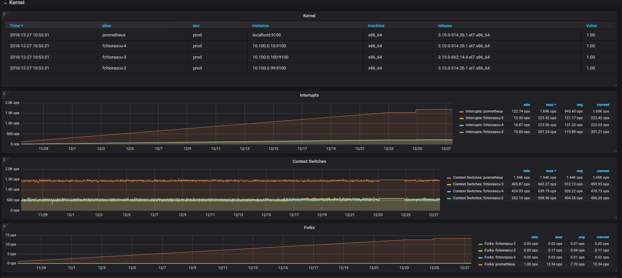Image resolution: width=622 pixels, height=278 pixels.
Task: Click instance cell 10.100.0.99:9100
Action: click(305, 68)
